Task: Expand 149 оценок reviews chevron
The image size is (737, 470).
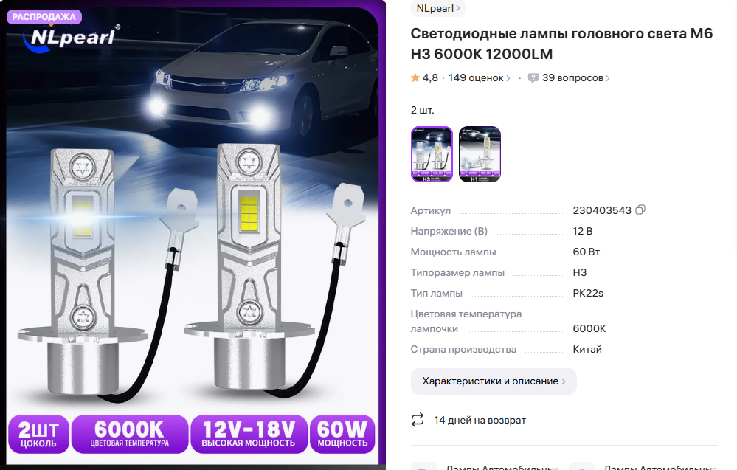Action: (x=508, y=78)
